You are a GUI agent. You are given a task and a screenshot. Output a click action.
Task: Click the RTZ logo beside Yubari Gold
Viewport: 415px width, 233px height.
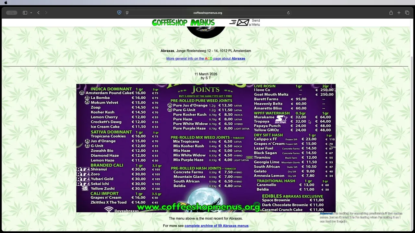pos(83,179)
